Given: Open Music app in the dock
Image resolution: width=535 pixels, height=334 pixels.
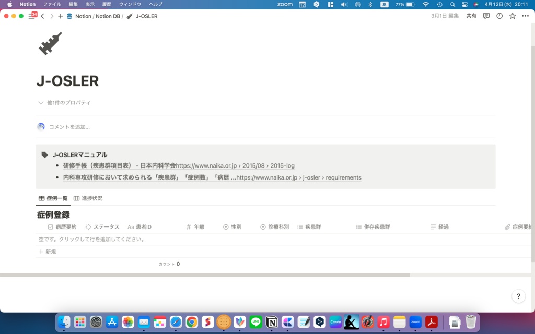Looking at the screenshot, I should pos(383,321).
